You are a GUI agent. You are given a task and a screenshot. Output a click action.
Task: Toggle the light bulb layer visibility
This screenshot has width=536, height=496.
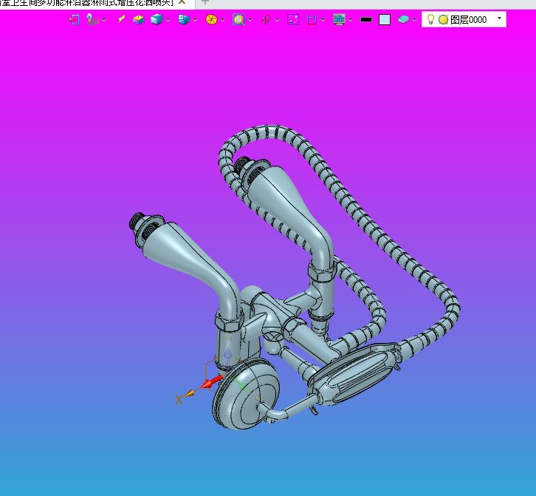pyautogui.click(x=430, y=19)
